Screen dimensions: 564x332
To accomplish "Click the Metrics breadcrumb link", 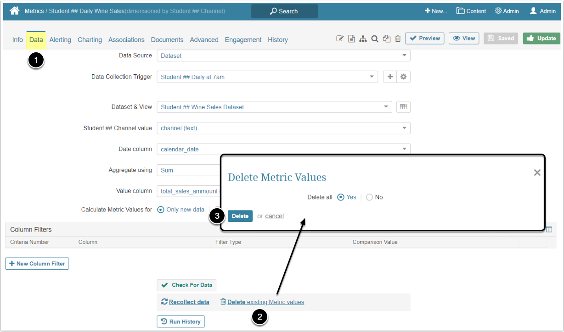I will [34, 11].
